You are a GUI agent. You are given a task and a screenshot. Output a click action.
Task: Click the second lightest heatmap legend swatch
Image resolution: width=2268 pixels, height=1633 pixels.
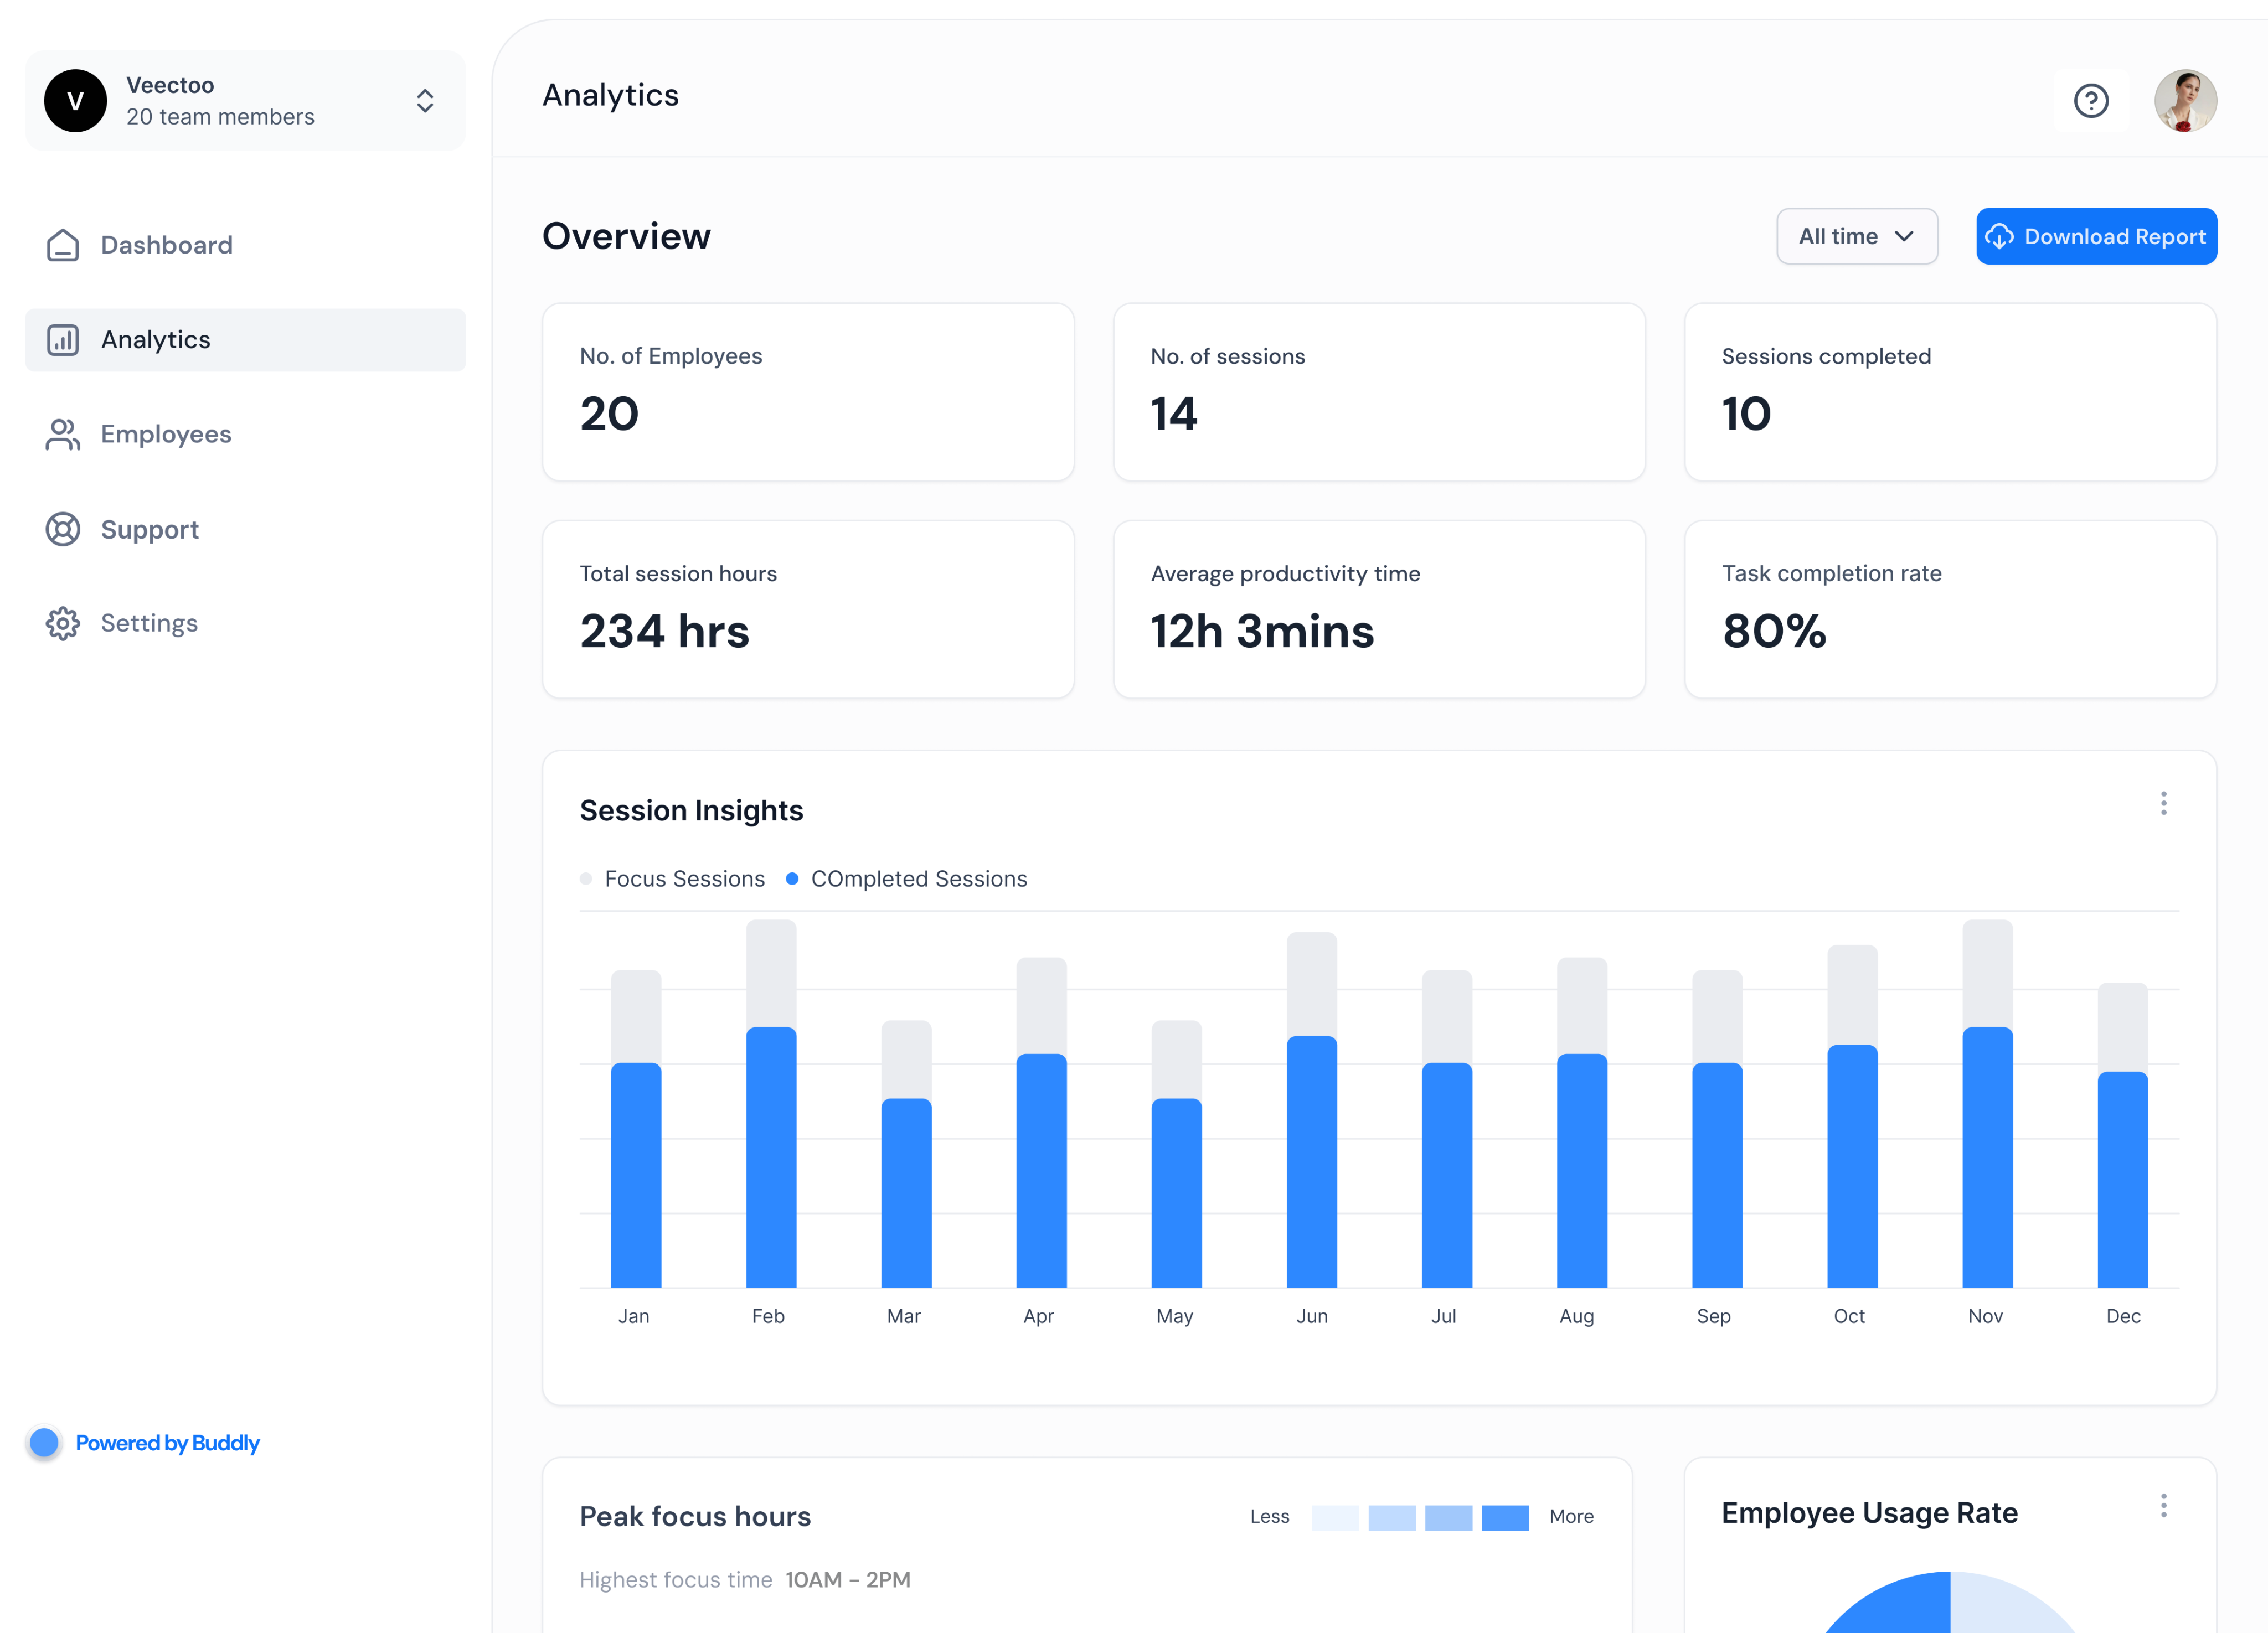pos(1392,1517)
